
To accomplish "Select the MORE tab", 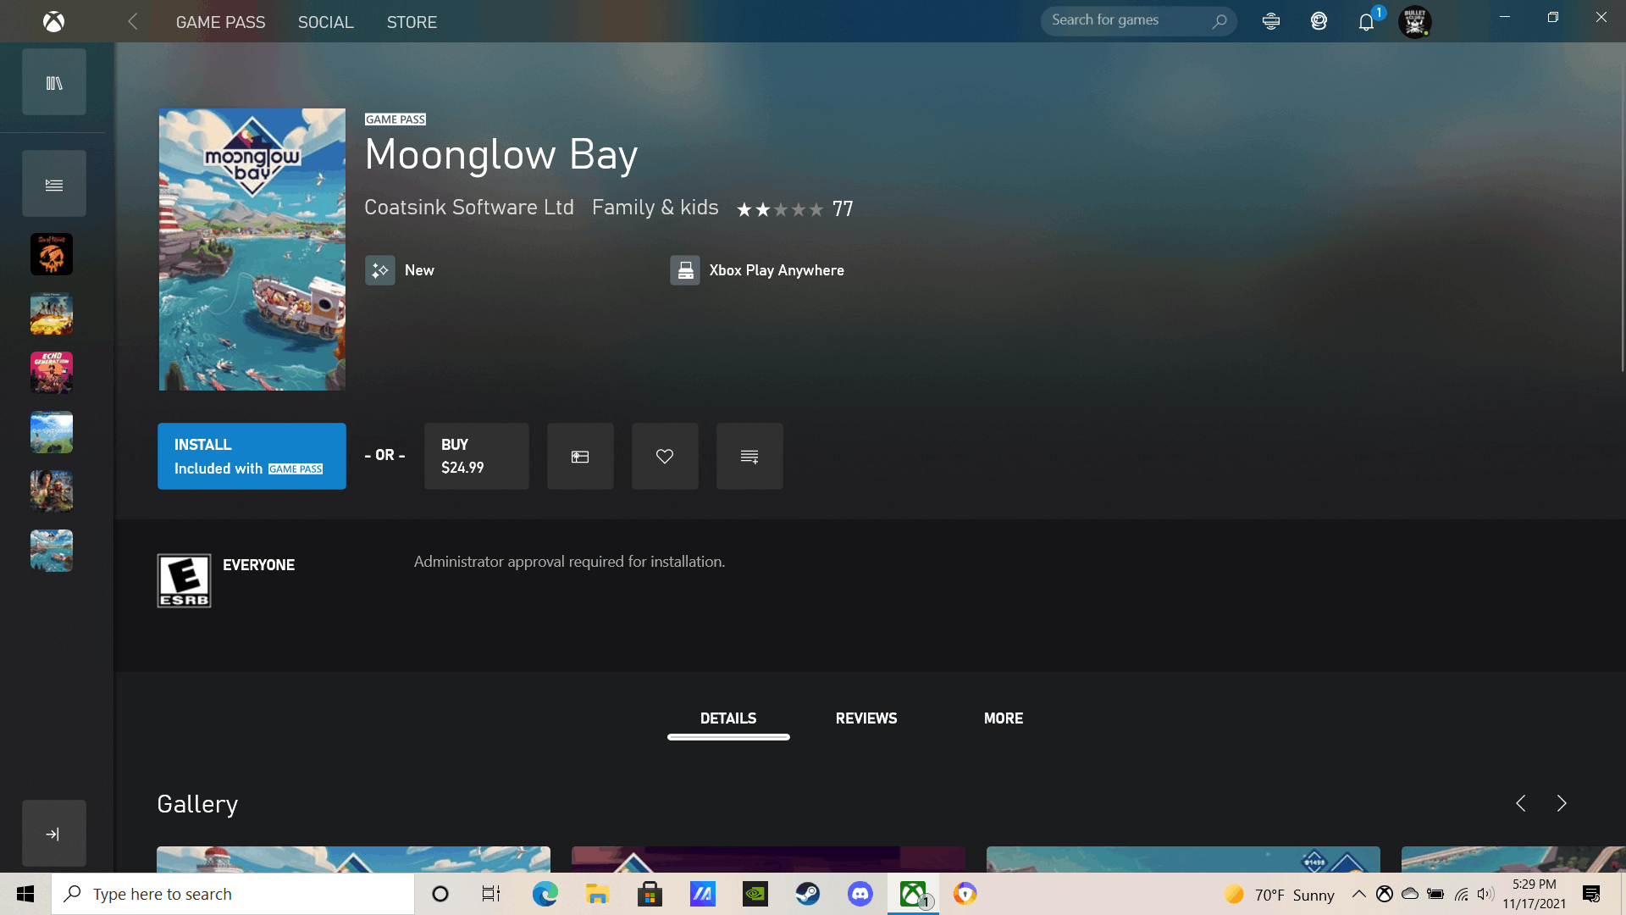I will coord(1004,718).
